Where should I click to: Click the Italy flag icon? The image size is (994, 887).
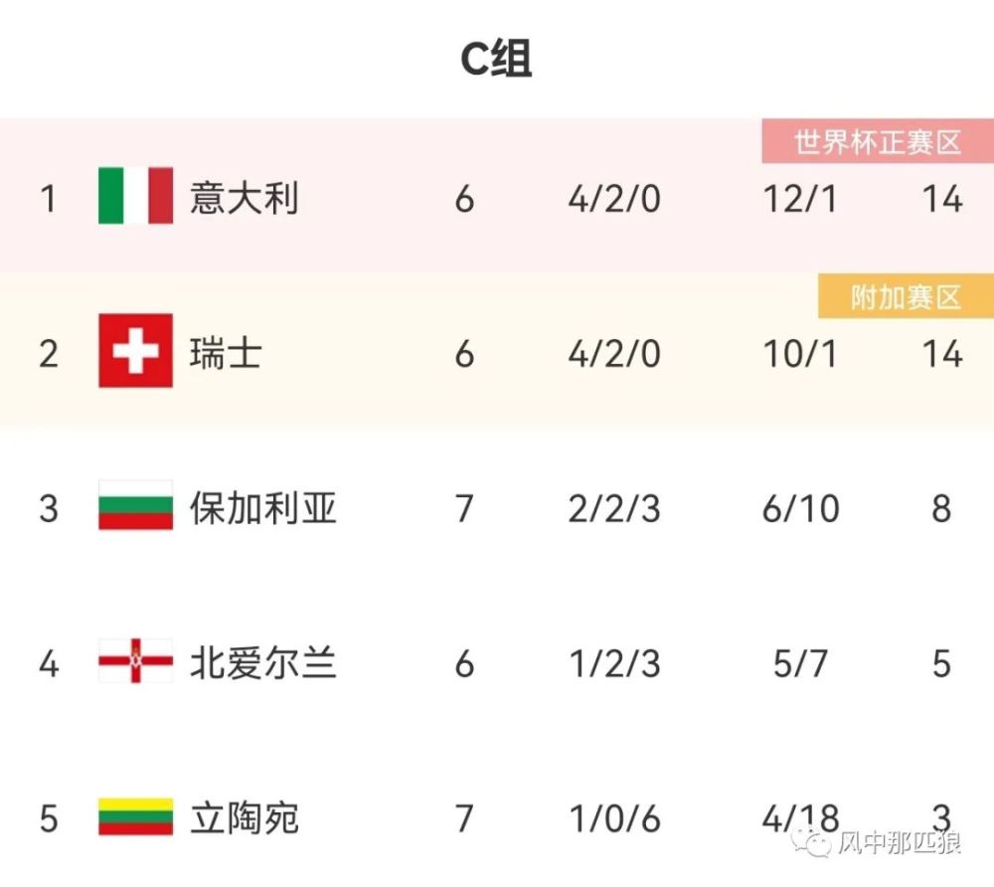coord(136,196)
